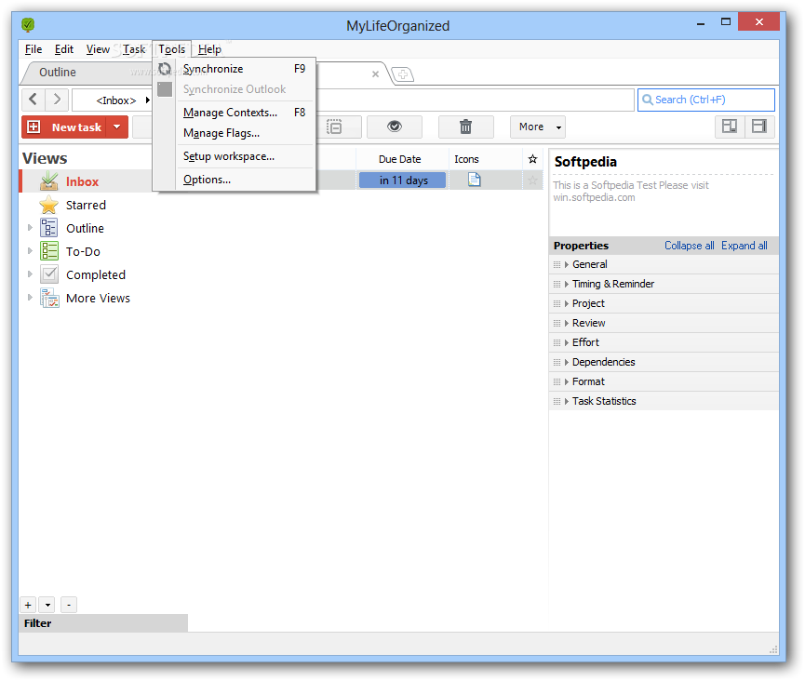The width and height of the screenshot is (805, 681).
Task: Expand the Effort properties section
Action: click(x=566, y=342)
